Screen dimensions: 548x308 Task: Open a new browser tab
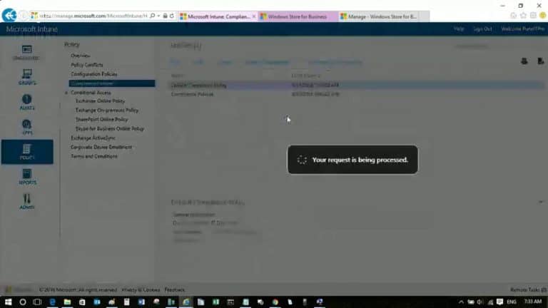(425, 16)
